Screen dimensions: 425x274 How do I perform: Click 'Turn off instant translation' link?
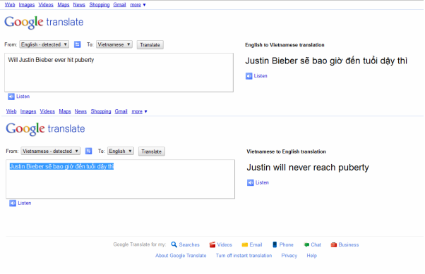point(244,256)
